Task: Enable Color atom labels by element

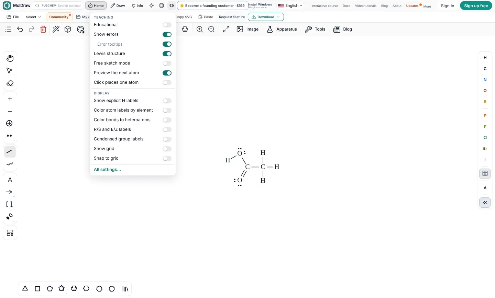Action: [167, 110]
